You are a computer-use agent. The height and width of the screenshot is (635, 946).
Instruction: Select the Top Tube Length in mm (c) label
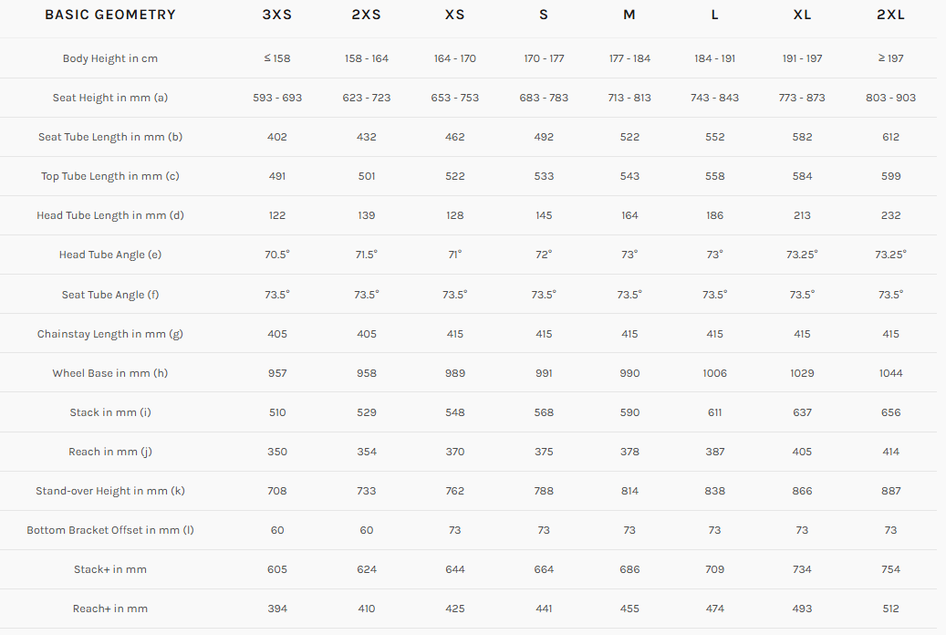pos(110,176)
